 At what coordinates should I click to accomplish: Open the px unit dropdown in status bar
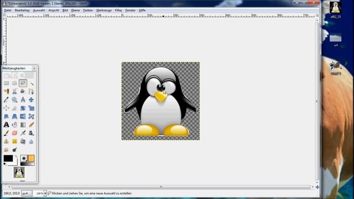[x=27, y=193]
